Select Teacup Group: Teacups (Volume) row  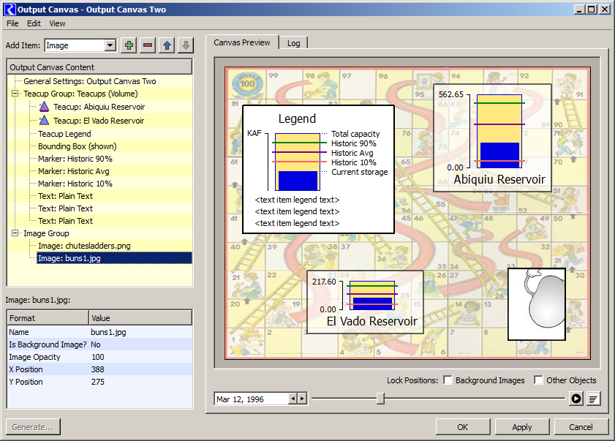tap(80, 94)
